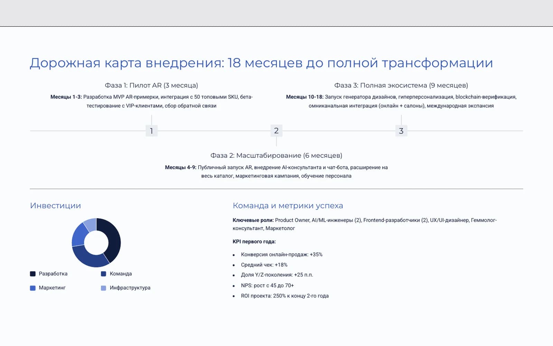Click timeline marker 1
The height and width of the screenshot is (346, 553).
tap(151, 131)
